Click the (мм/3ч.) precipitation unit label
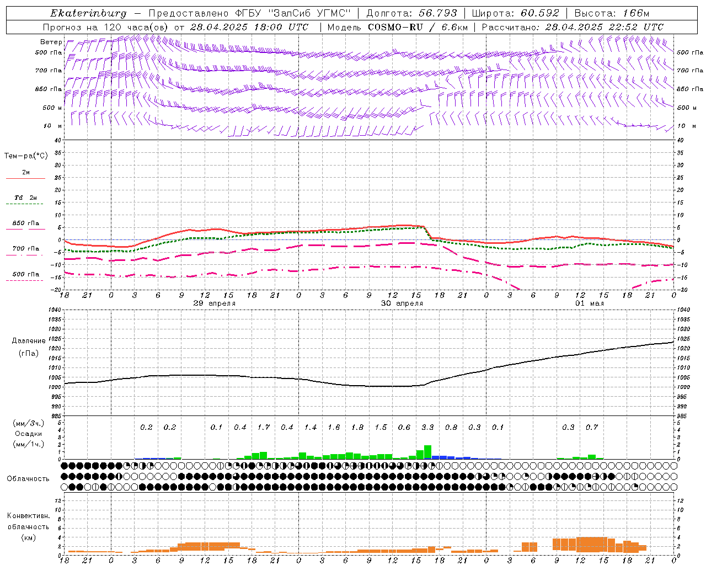Screen dimensions: 706x565 coord(28,423)
